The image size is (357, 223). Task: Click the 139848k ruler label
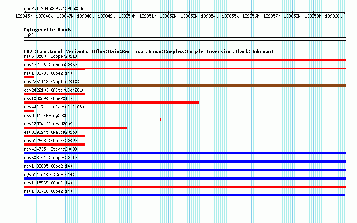click(x=85, y=16)
